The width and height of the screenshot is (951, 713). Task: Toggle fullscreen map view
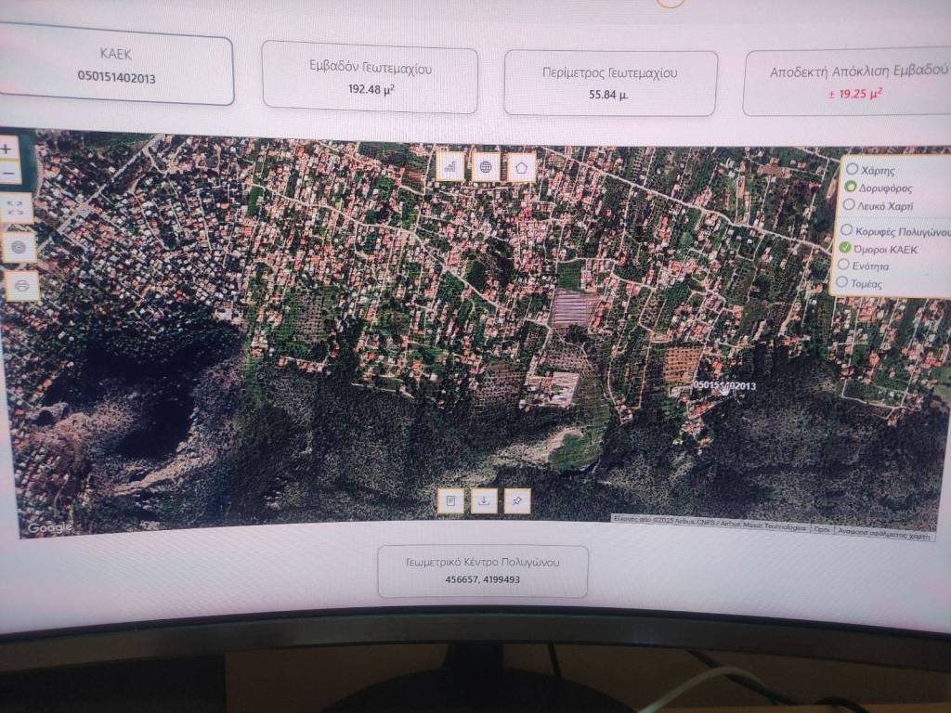[16, 209]
